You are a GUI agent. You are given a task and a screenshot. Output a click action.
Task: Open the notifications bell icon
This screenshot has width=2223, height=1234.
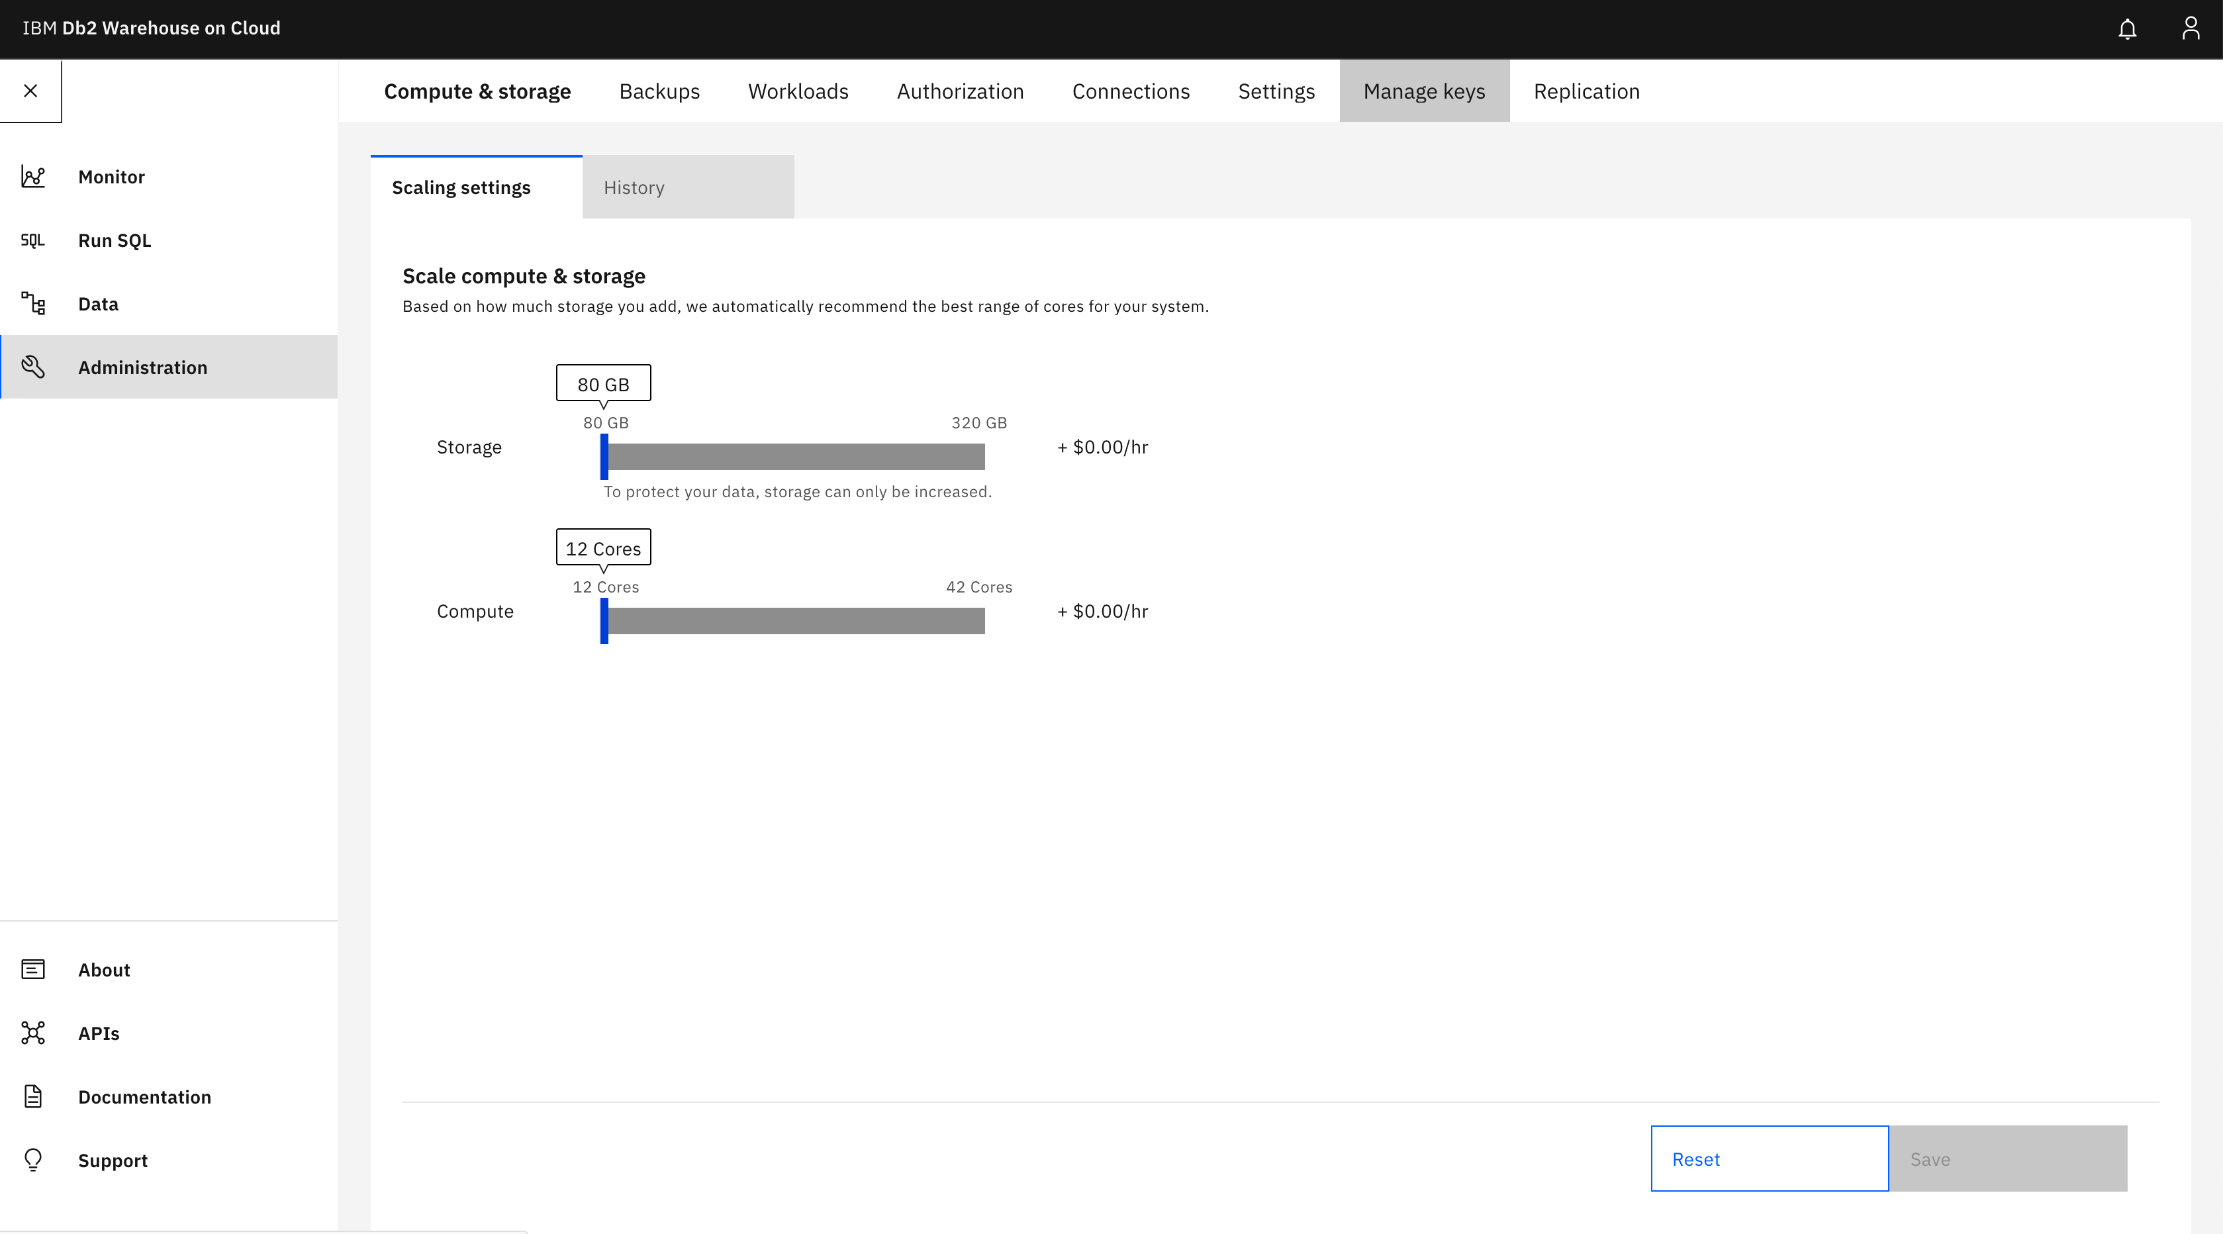[2127, 28]
